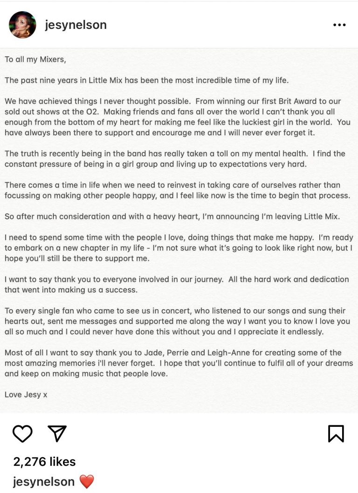The image size is (358, 493).
Task: Click the paragraph about embarking on a new chapter
Action: coord(177,248)
